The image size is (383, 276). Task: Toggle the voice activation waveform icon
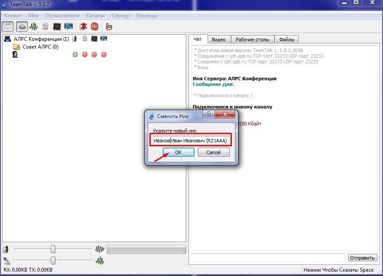(x=34, y=26)
